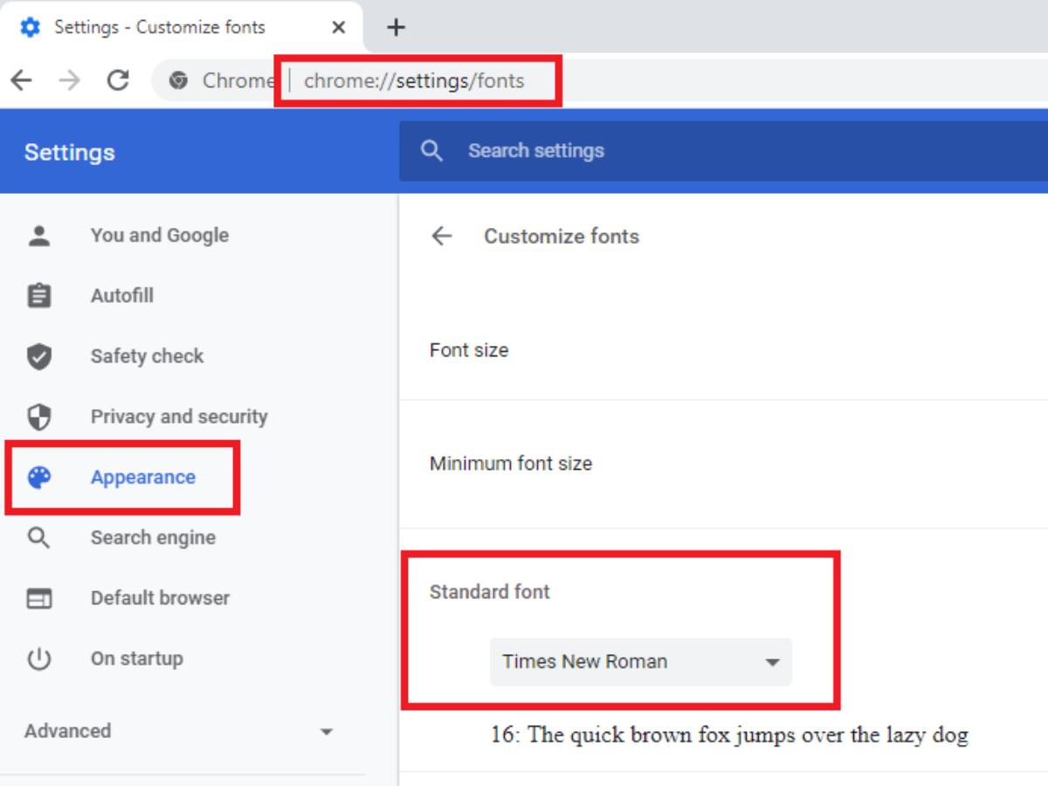Expand the Advanced settings section
The image size is (1048, 786).
tap(179, 731)
